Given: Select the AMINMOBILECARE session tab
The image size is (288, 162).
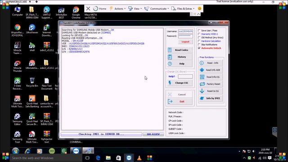Looking at the screenshot, I should pos(16,2).
